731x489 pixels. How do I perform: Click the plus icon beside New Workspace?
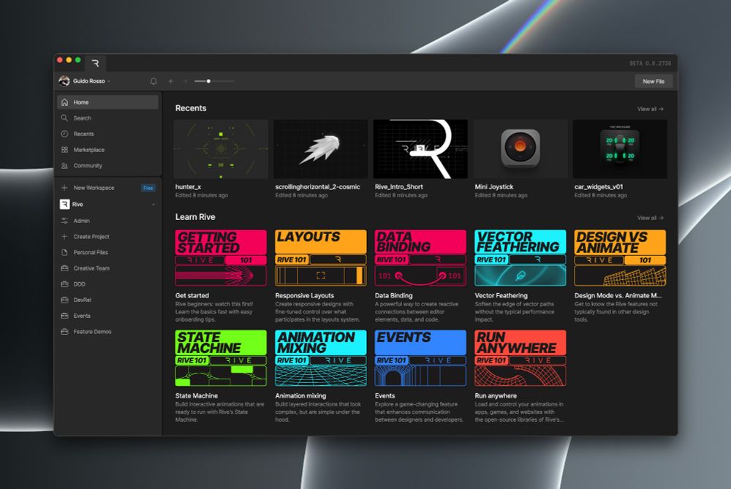[x=65, y=188]
